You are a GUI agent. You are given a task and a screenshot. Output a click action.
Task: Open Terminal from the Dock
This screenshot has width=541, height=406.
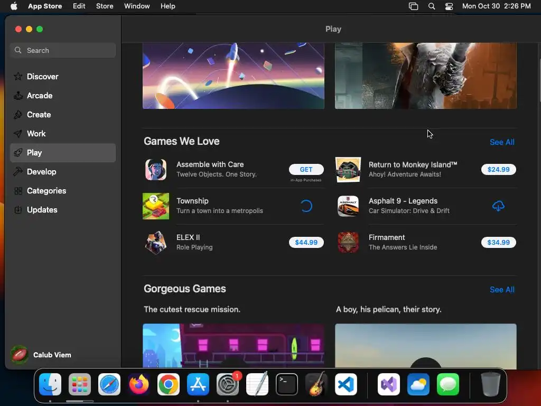pos(287,384)
